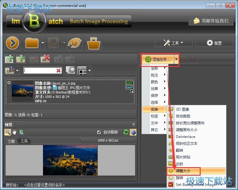Open the shopping bag icon
Viewport: 238px width, 190px height.
(x=94, y=43)
